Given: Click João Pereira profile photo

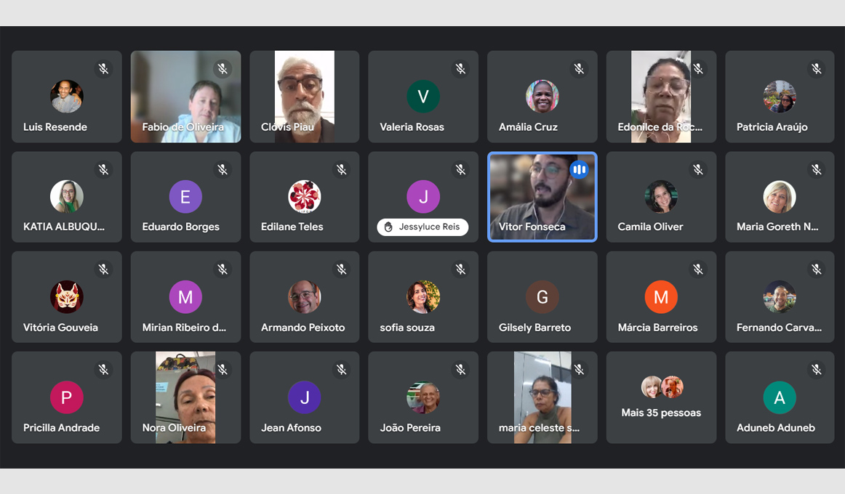Looking at the screenshot, I should click(423, 397).
